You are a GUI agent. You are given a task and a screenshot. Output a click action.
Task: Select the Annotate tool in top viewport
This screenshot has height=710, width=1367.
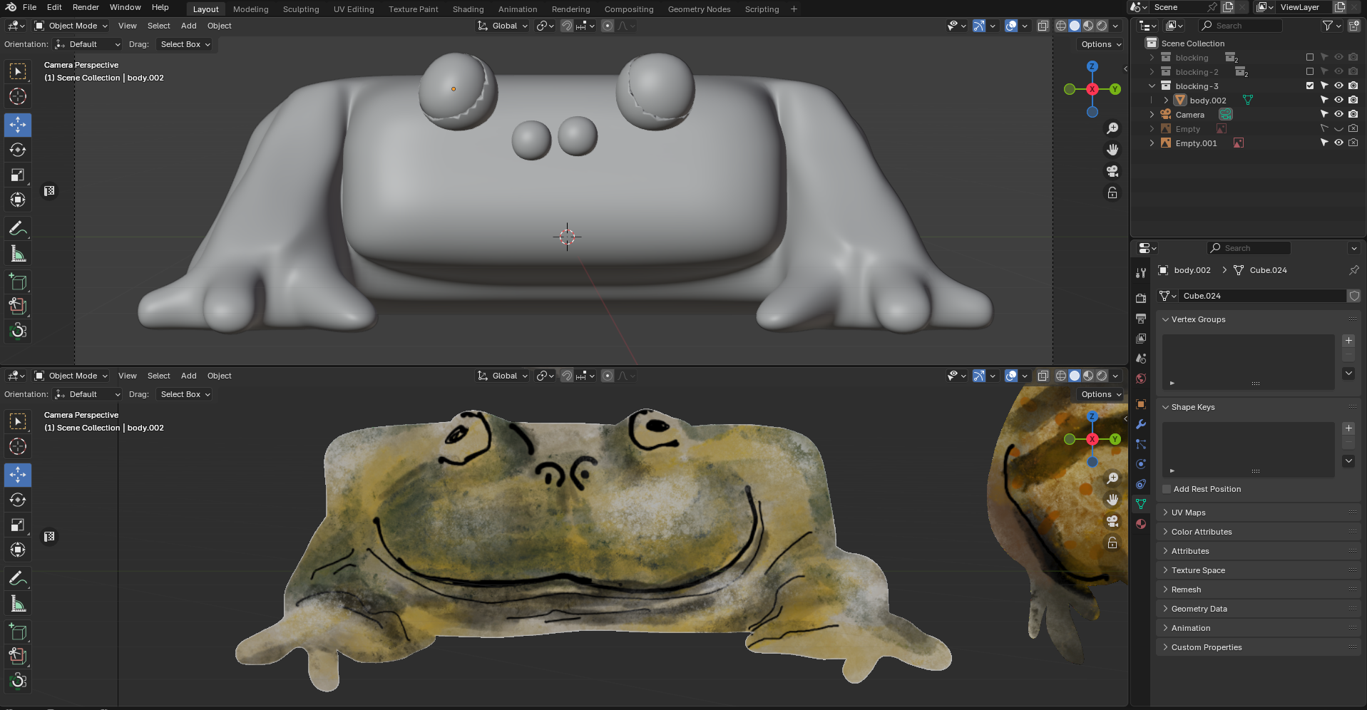click(x=18, y=228)
